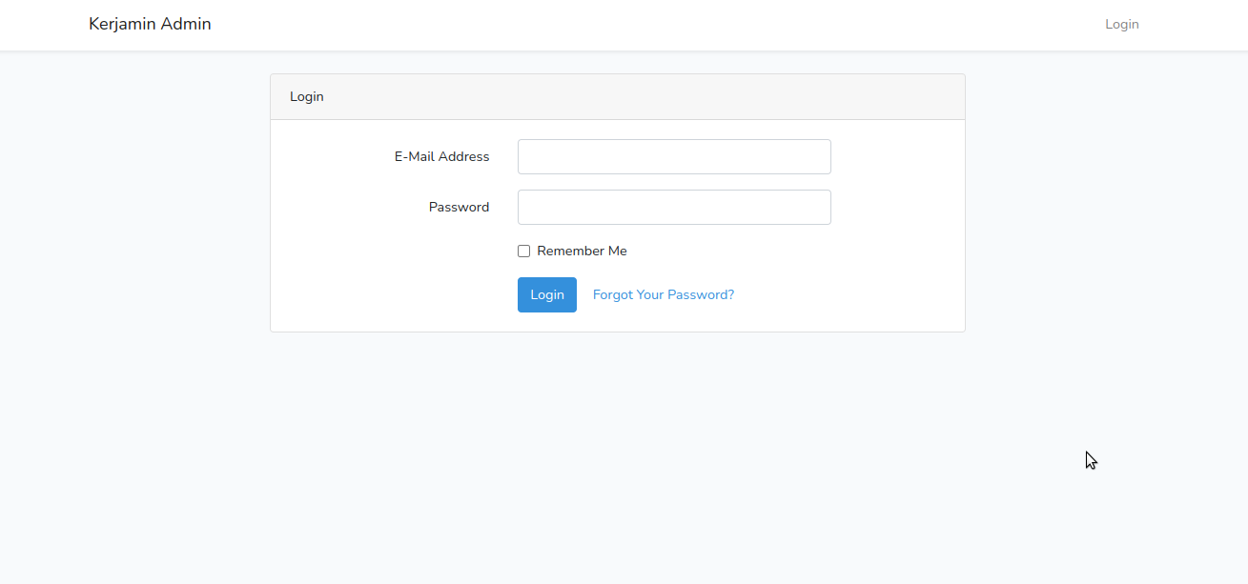
Task: Submit credentials via the Login button
Action: (x=546, y=294)
